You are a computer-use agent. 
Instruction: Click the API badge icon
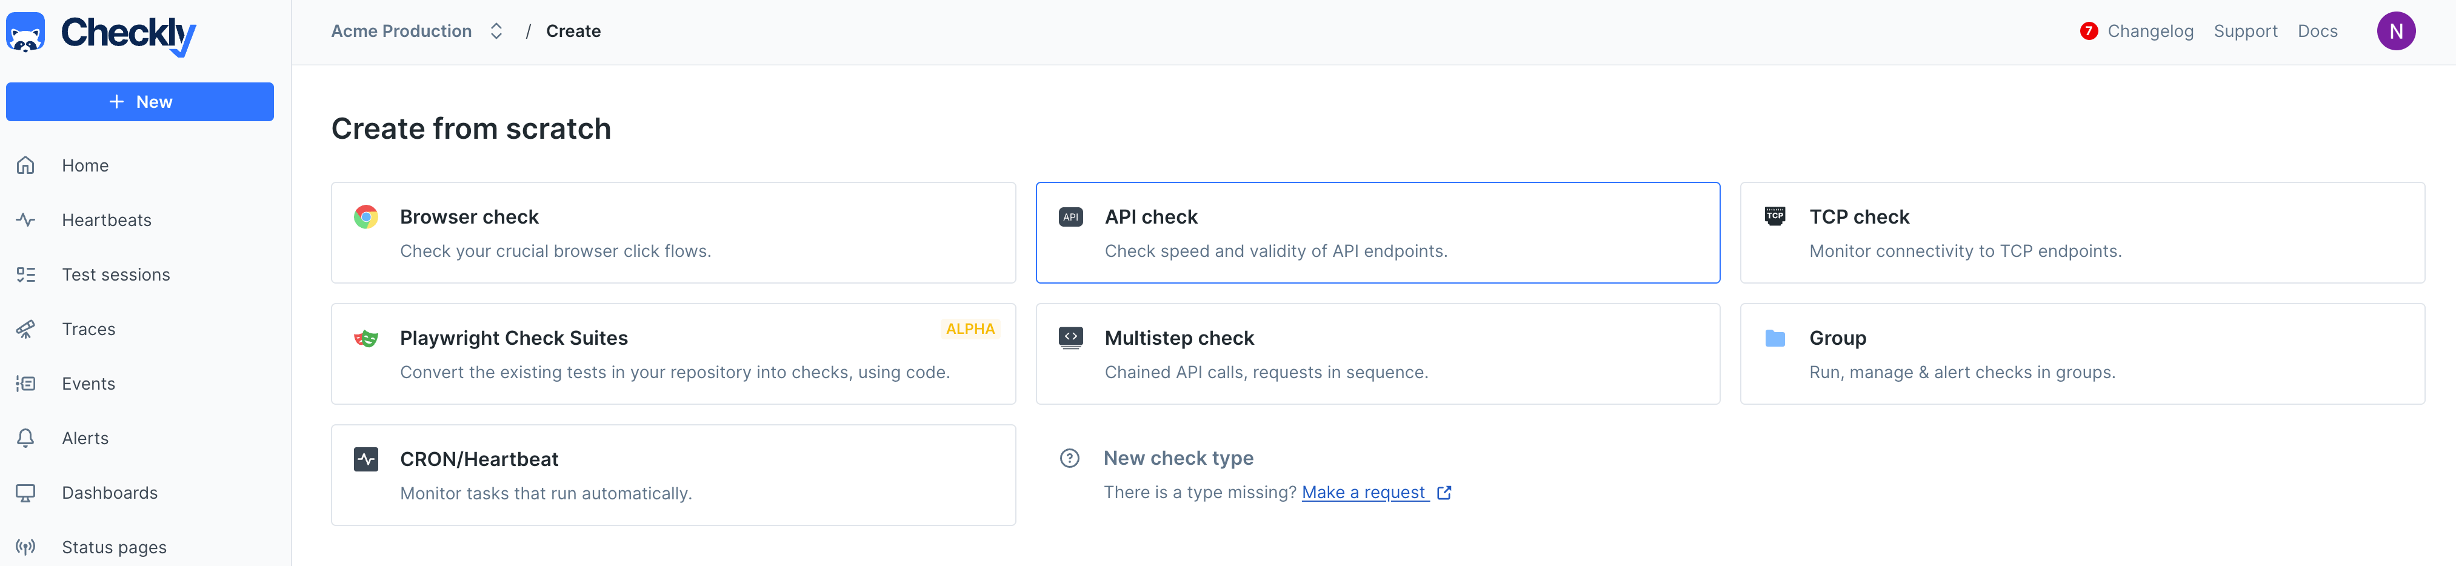tap(1070, 218)
